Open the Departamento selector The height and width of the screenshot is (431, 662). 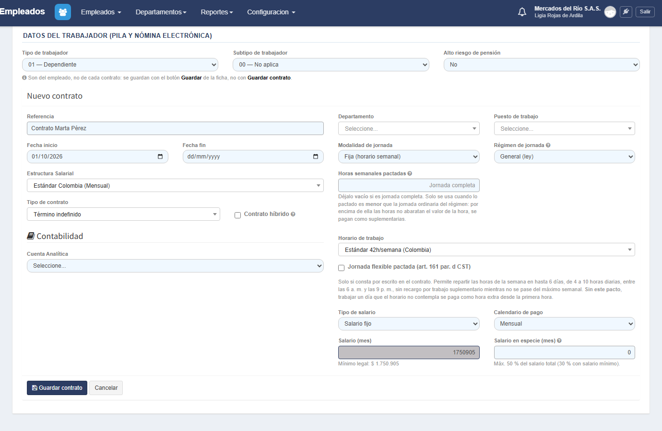[x=409, y=128]
